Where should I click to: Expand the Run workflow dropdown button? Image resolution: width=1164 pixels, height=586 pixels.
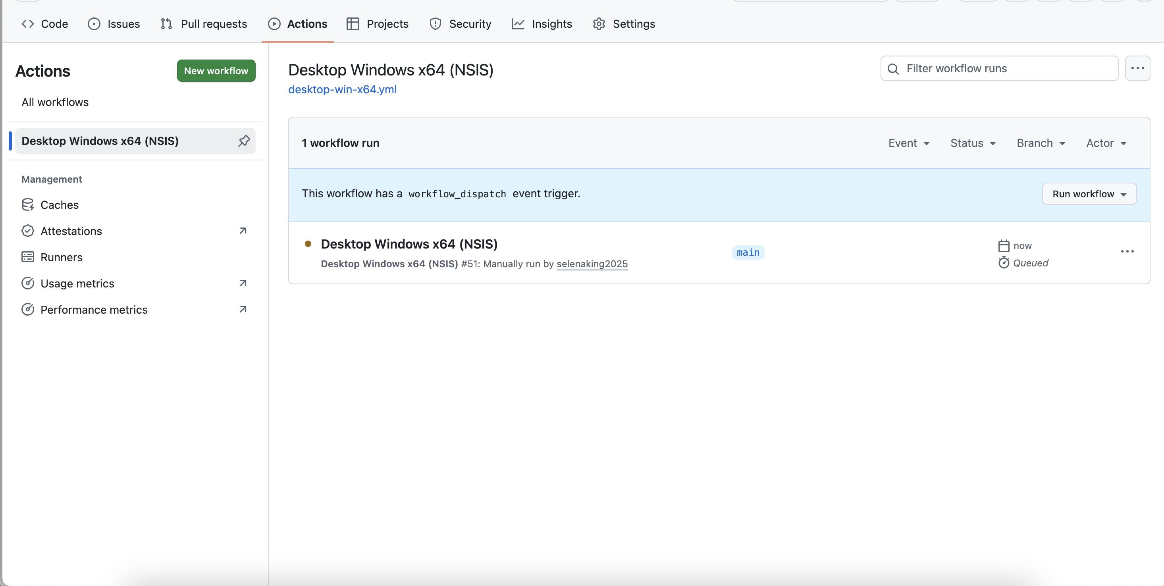[1089, 194]
